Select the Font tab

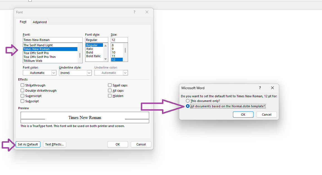(x=23, y=22)
